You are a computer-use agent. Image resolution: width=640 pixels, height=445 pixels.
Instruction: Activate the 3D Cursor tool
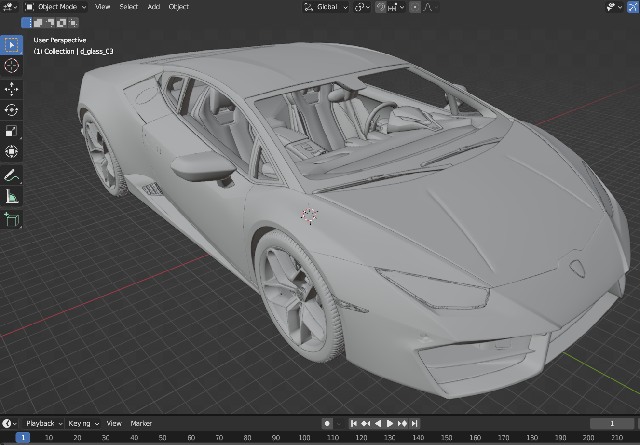[12, 66]
